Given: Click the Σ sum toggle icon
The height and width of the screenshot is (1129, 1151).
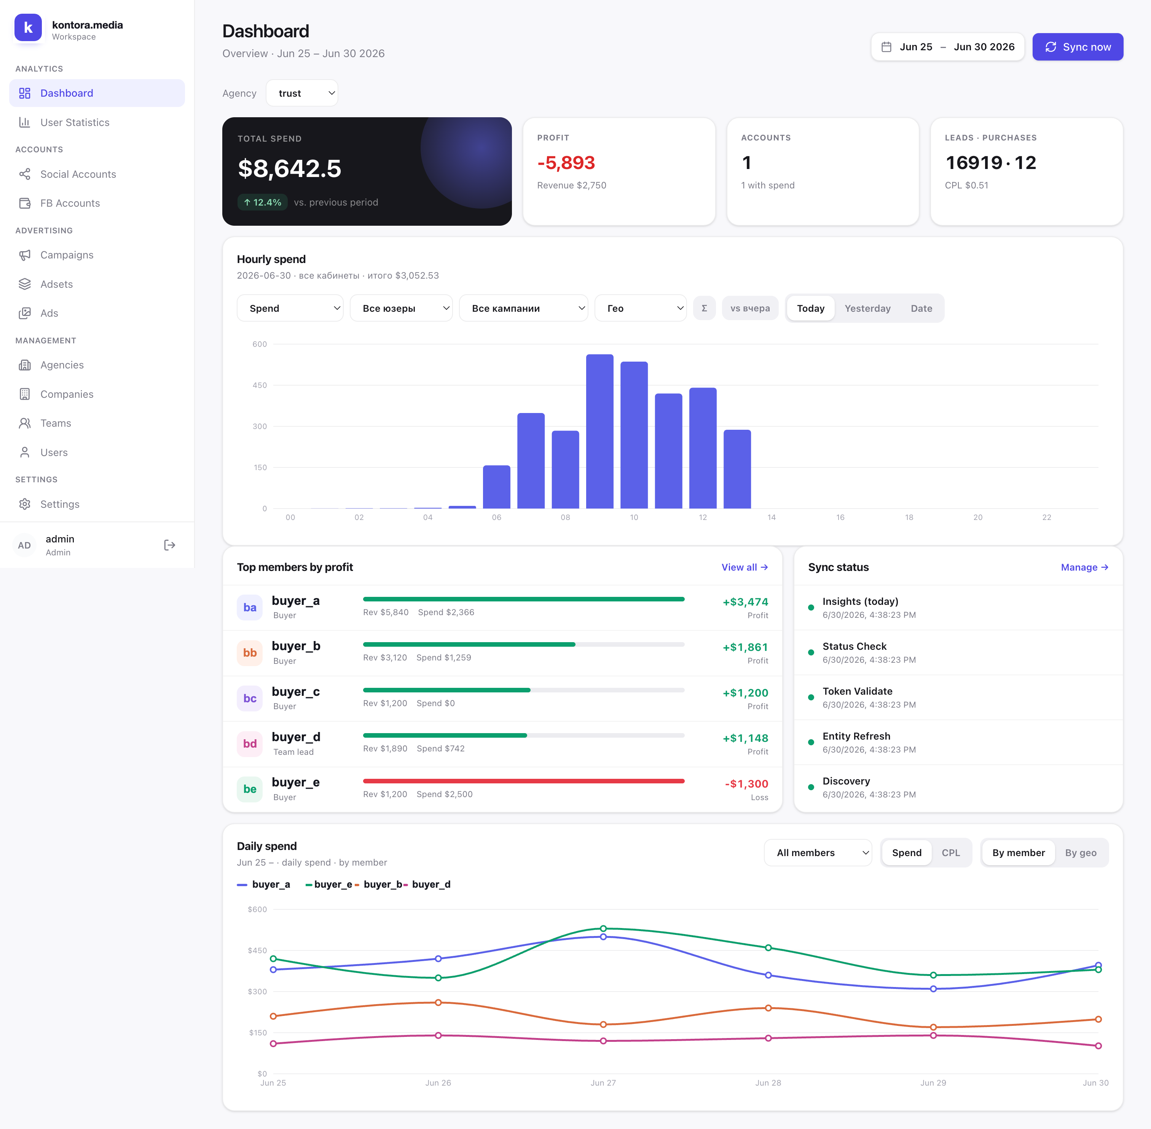Looking at the screenshot, I should click(x=705, y=308).
